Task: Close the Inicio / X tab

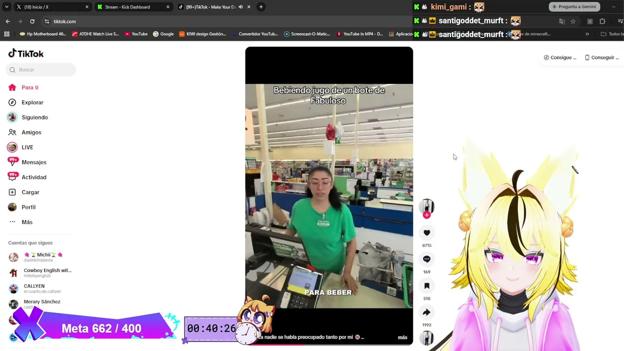Action: [x=87, y=7]
